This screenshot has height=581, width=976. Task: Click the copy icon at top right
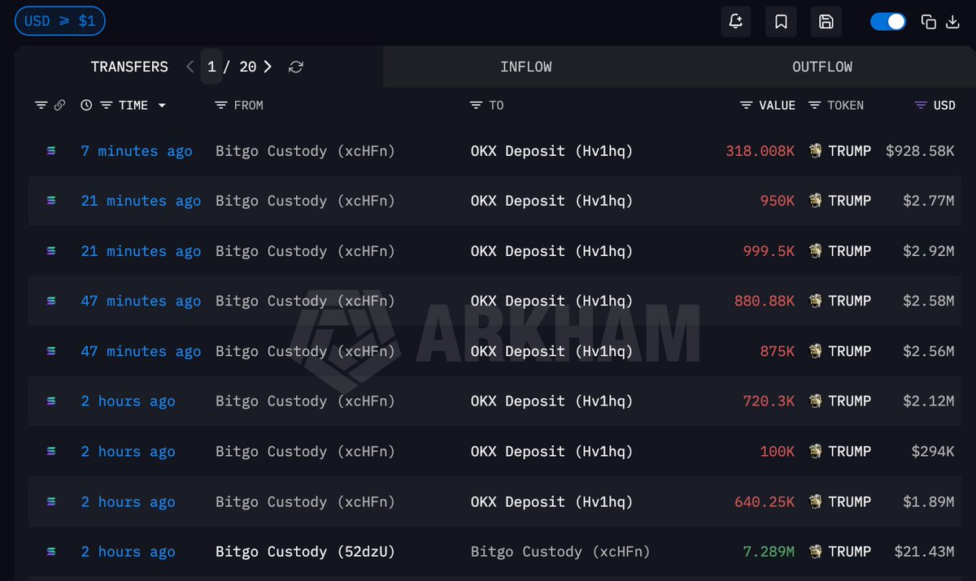tap(929, 22)
